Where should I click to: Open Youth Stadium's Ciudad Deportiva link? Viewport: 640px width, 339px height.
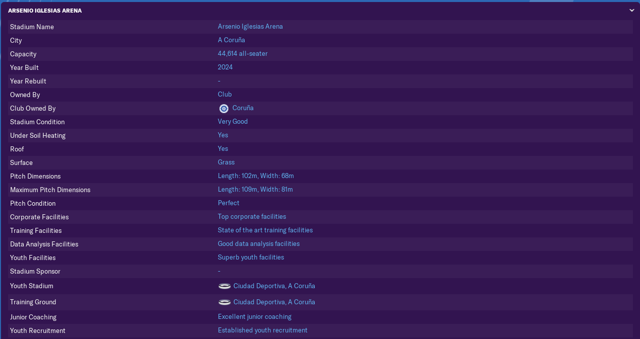coord(274,286)
